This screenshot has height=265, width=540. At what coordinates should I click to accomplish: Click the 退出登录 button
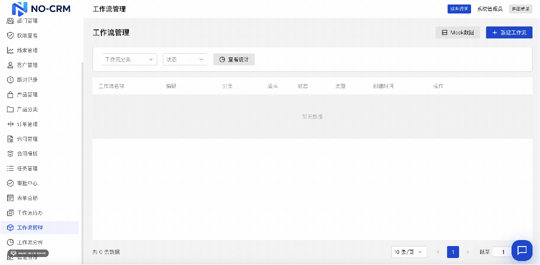pyautogui.click(x=521, y=9)
